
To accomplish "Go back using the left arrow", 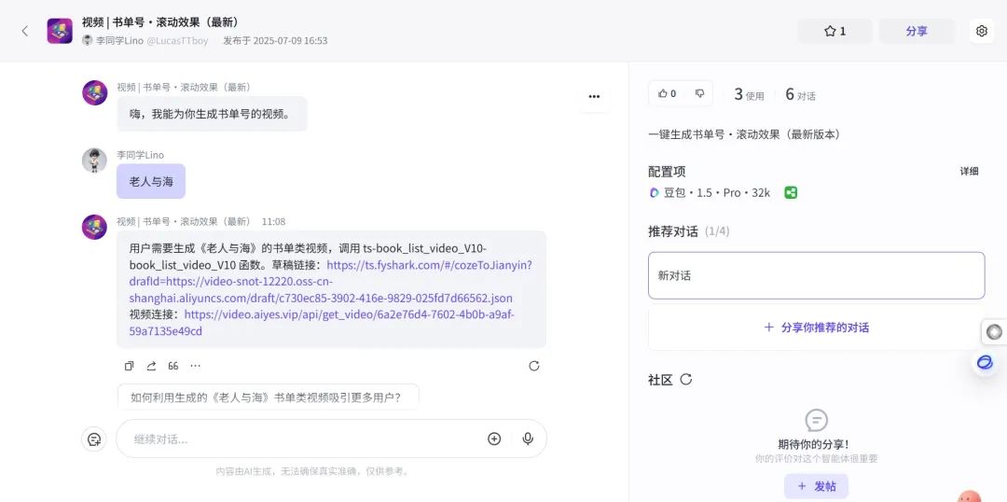I will coord(25,31).
